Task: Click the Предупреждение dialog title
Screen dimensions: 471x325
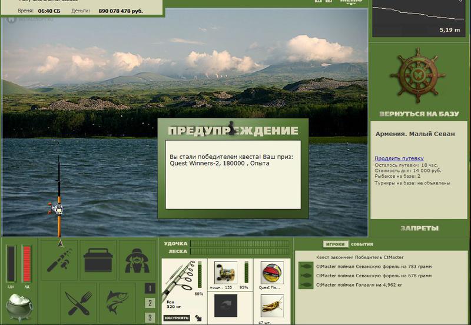Action: [x=233, y=130]
